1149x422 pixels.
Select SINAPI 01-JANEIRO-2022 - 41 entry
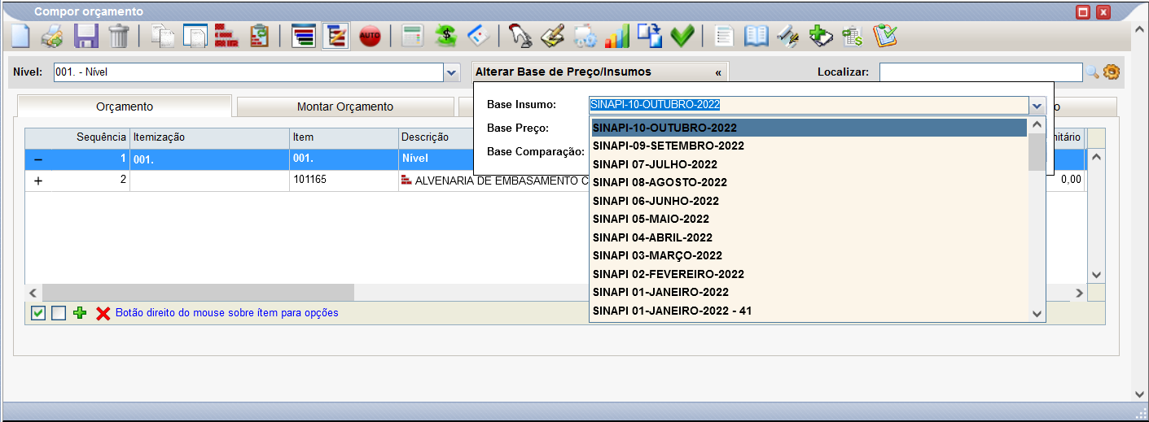pyautogui.click(x=808, y=311)
